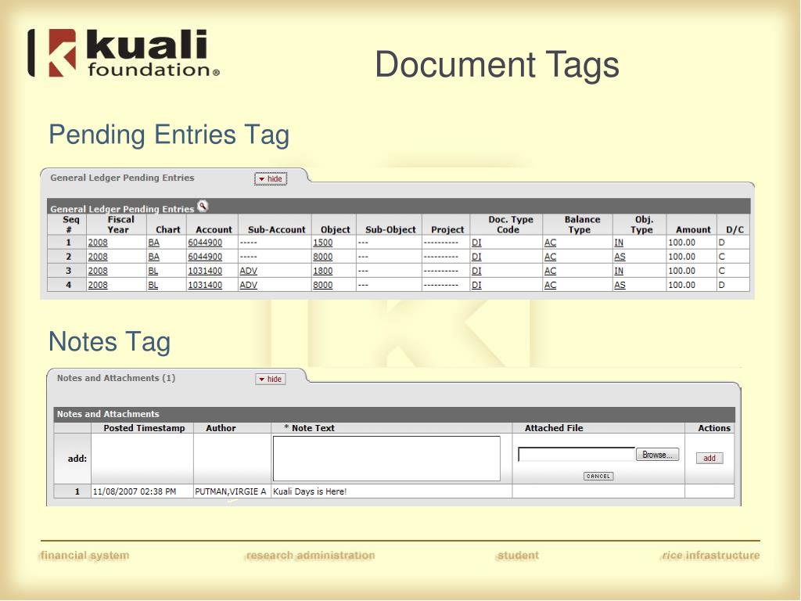Open Account 1031400 link in row 3
The width and height of the screenshot is (801, 601).
click(x=205, y=271)
